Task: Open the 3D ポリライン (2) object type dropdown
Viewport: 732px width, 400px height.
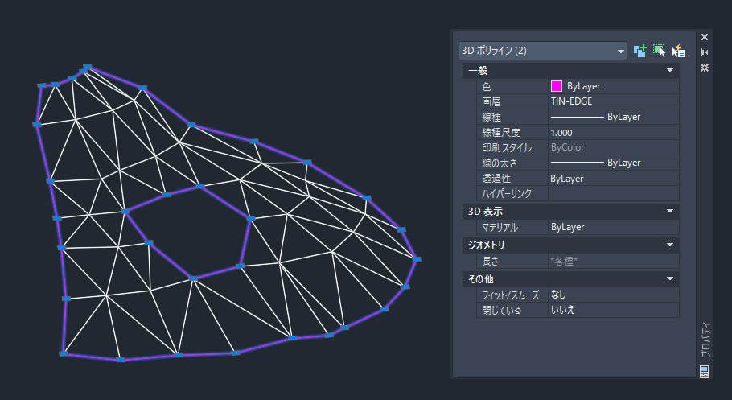Action: 542,51
